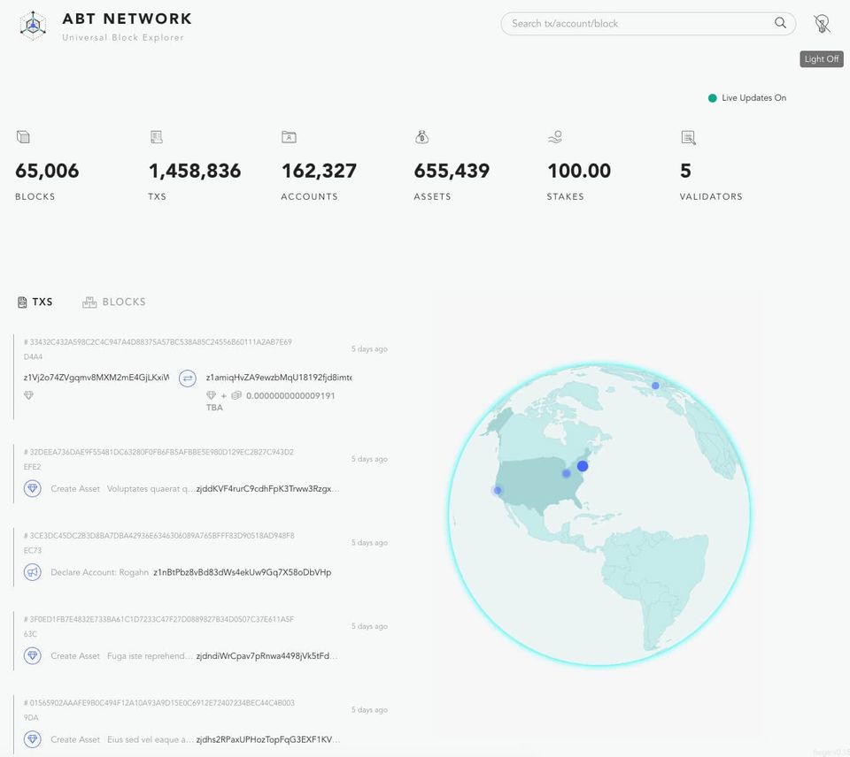This screenshot has width=850, height=757.
Task: Toggle the Light Off lightbulb icon
Action: pyautogui.click(x=822, y=24)
